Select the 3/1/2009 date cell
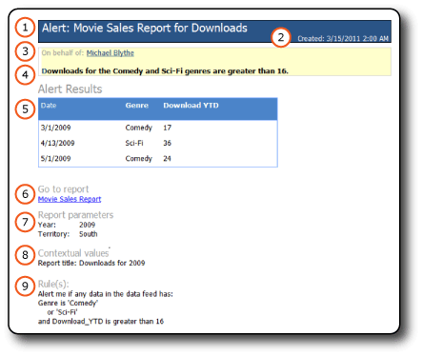The height and width of the screenshot is (356, 422). (55, 128)
